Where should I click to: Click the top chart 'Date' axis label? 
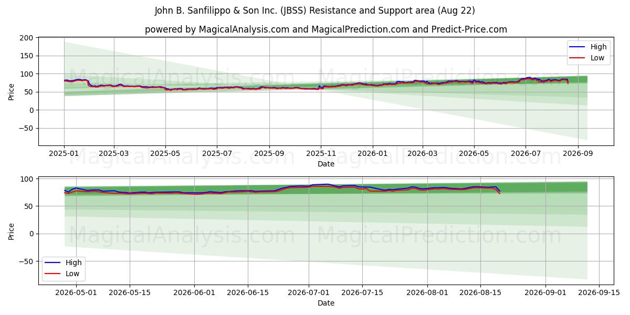coord(326,164)
